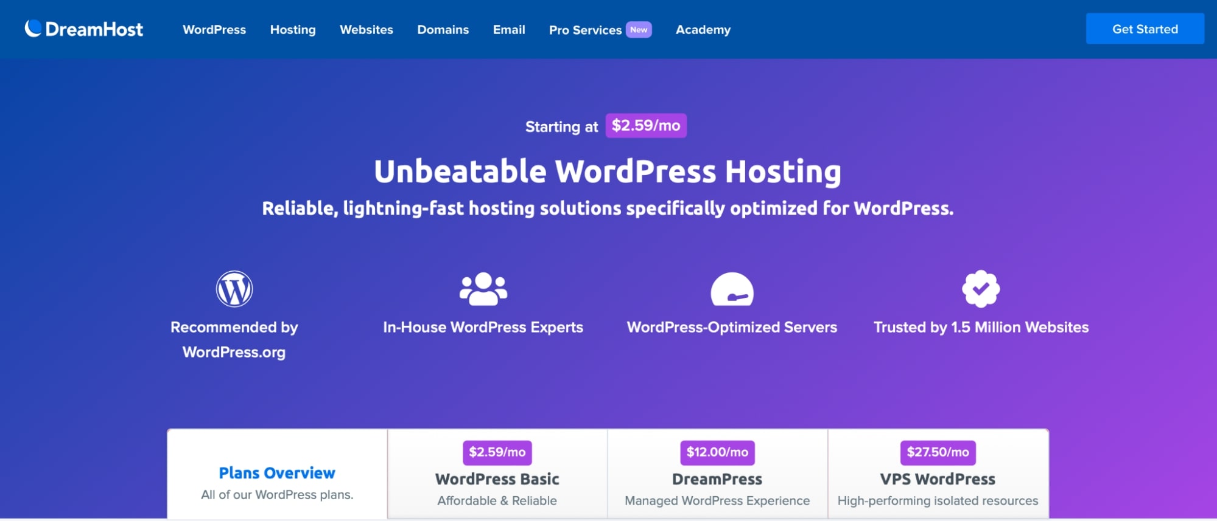Viewport: 1217px width, 521px height.
Task: Open the Pro Services nav menu
Action: [x=585, y=30]
